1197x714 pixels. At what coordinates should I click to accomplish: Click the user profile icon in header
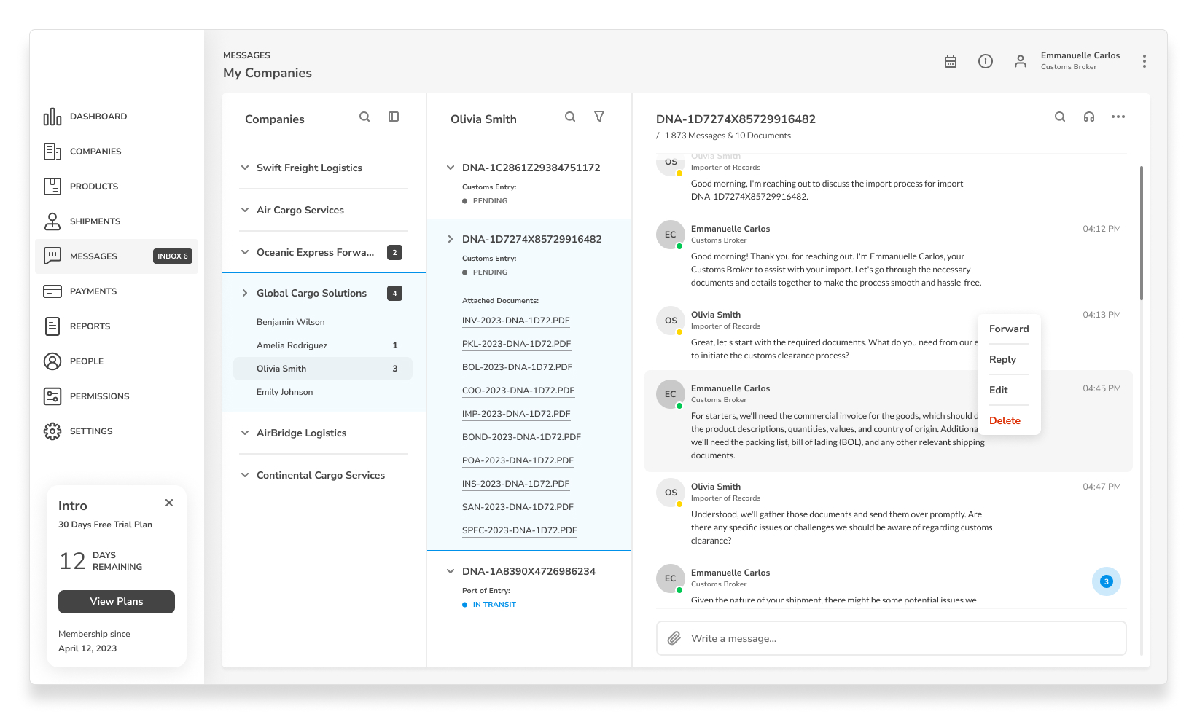point(1021,61)
